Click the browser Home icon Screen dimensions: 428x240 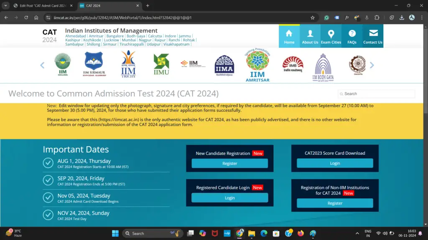[x=36, y=17]
